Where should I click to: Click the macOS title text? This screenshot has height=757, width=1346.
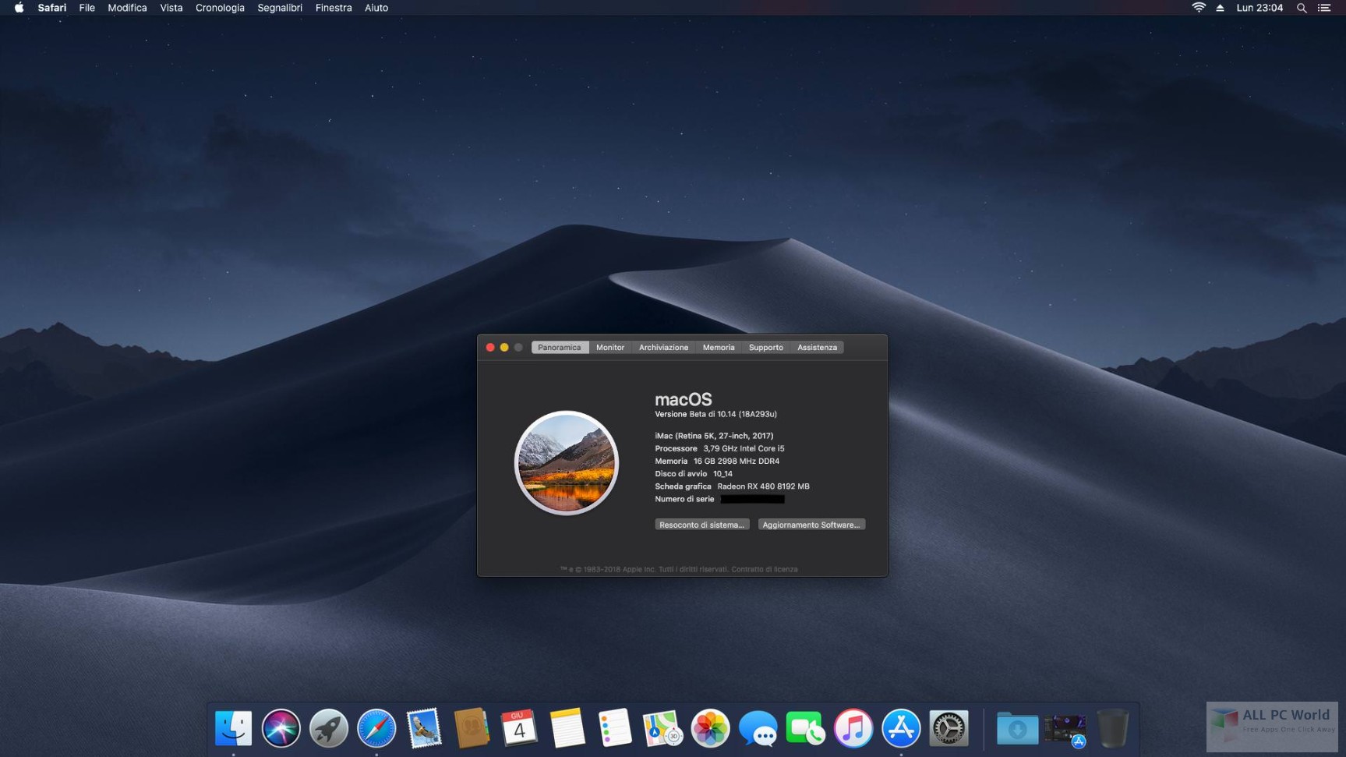click(683, 399)
